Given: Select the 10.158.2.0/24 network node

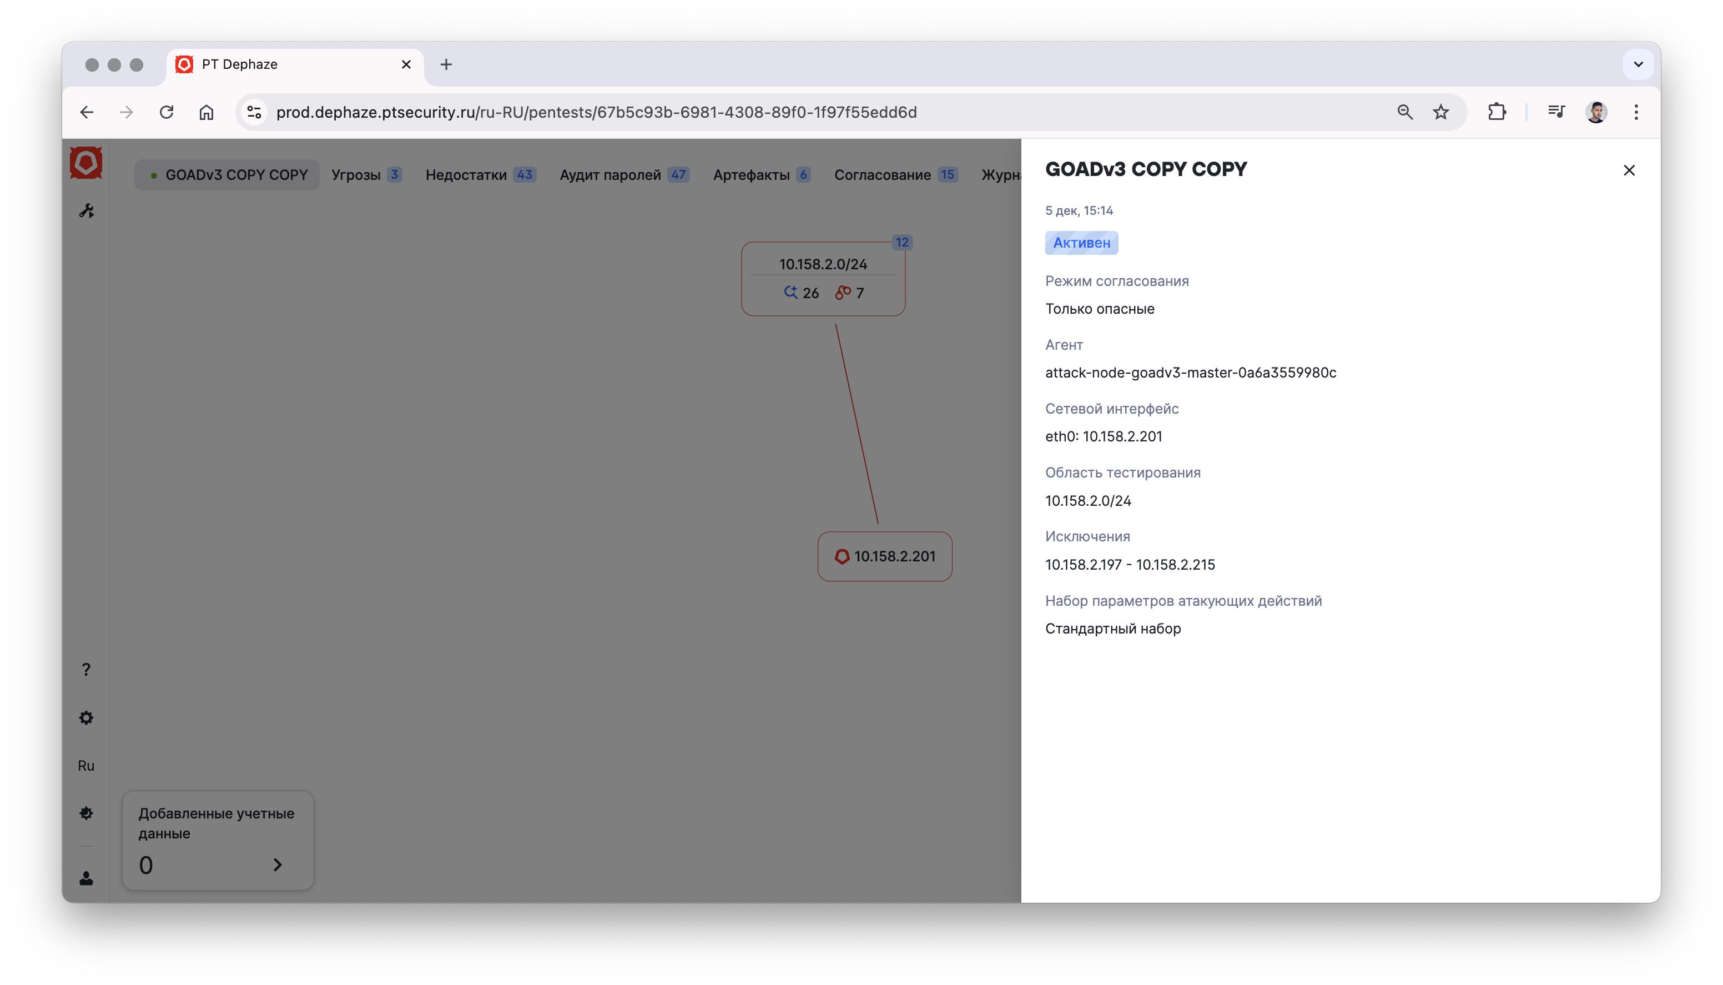Looking at the screenshot, I should coord(822,264).
